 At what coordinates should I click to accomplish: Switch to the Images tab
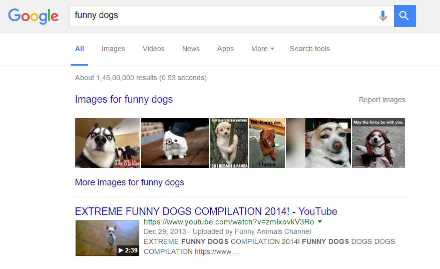click(113, 49)
